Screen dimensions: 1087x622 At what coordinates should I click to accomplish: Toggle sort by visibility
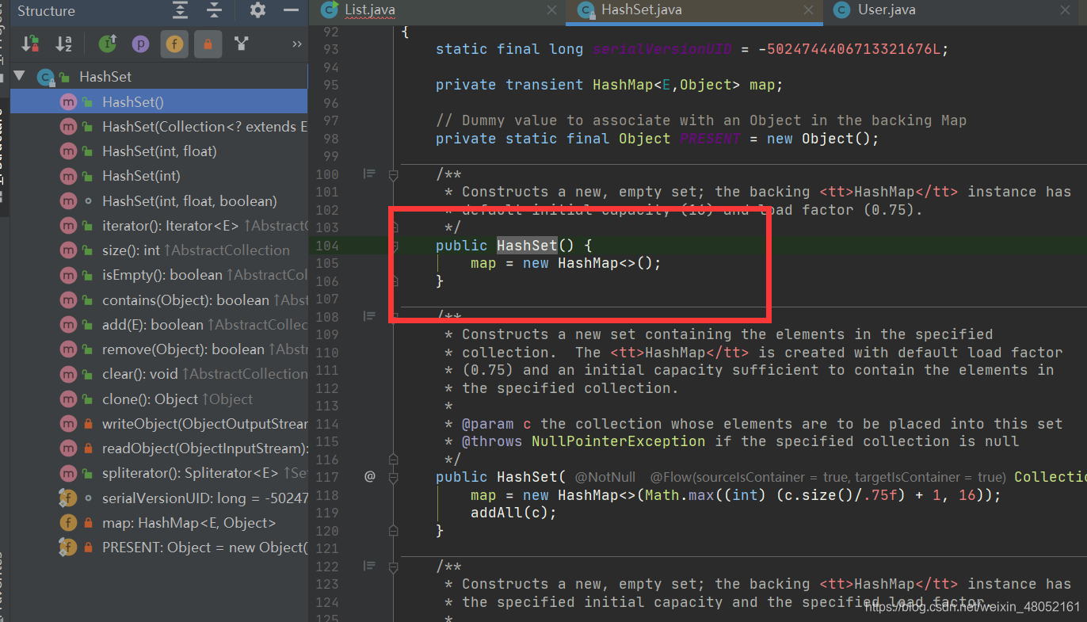pyautogui.click(x=31, y=44)
